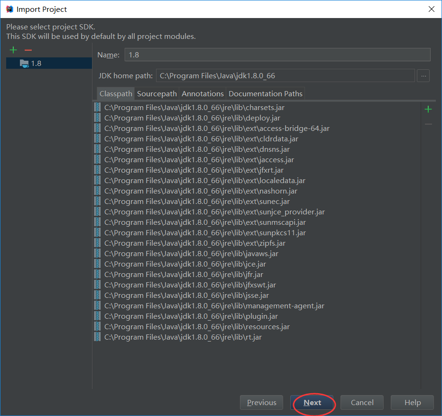Go back with the Previous button

[261, 402]
